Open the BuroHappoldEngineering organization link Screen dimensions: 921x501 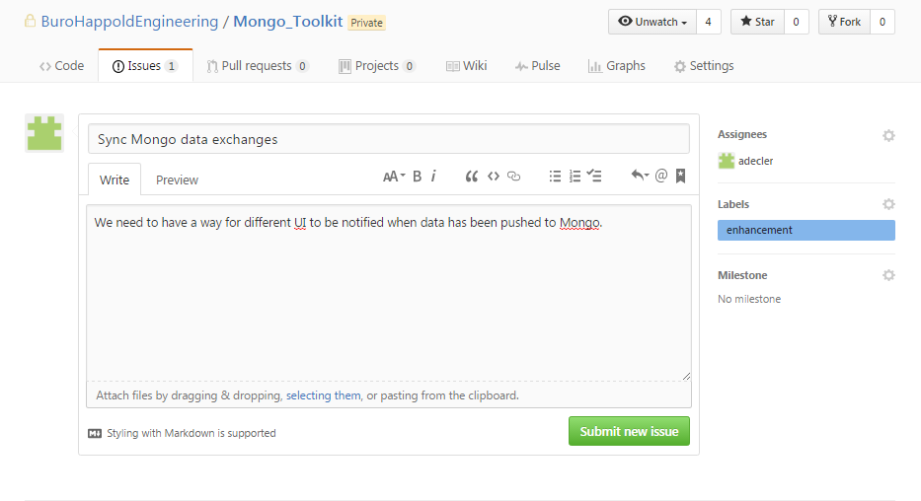click(129, 22)
